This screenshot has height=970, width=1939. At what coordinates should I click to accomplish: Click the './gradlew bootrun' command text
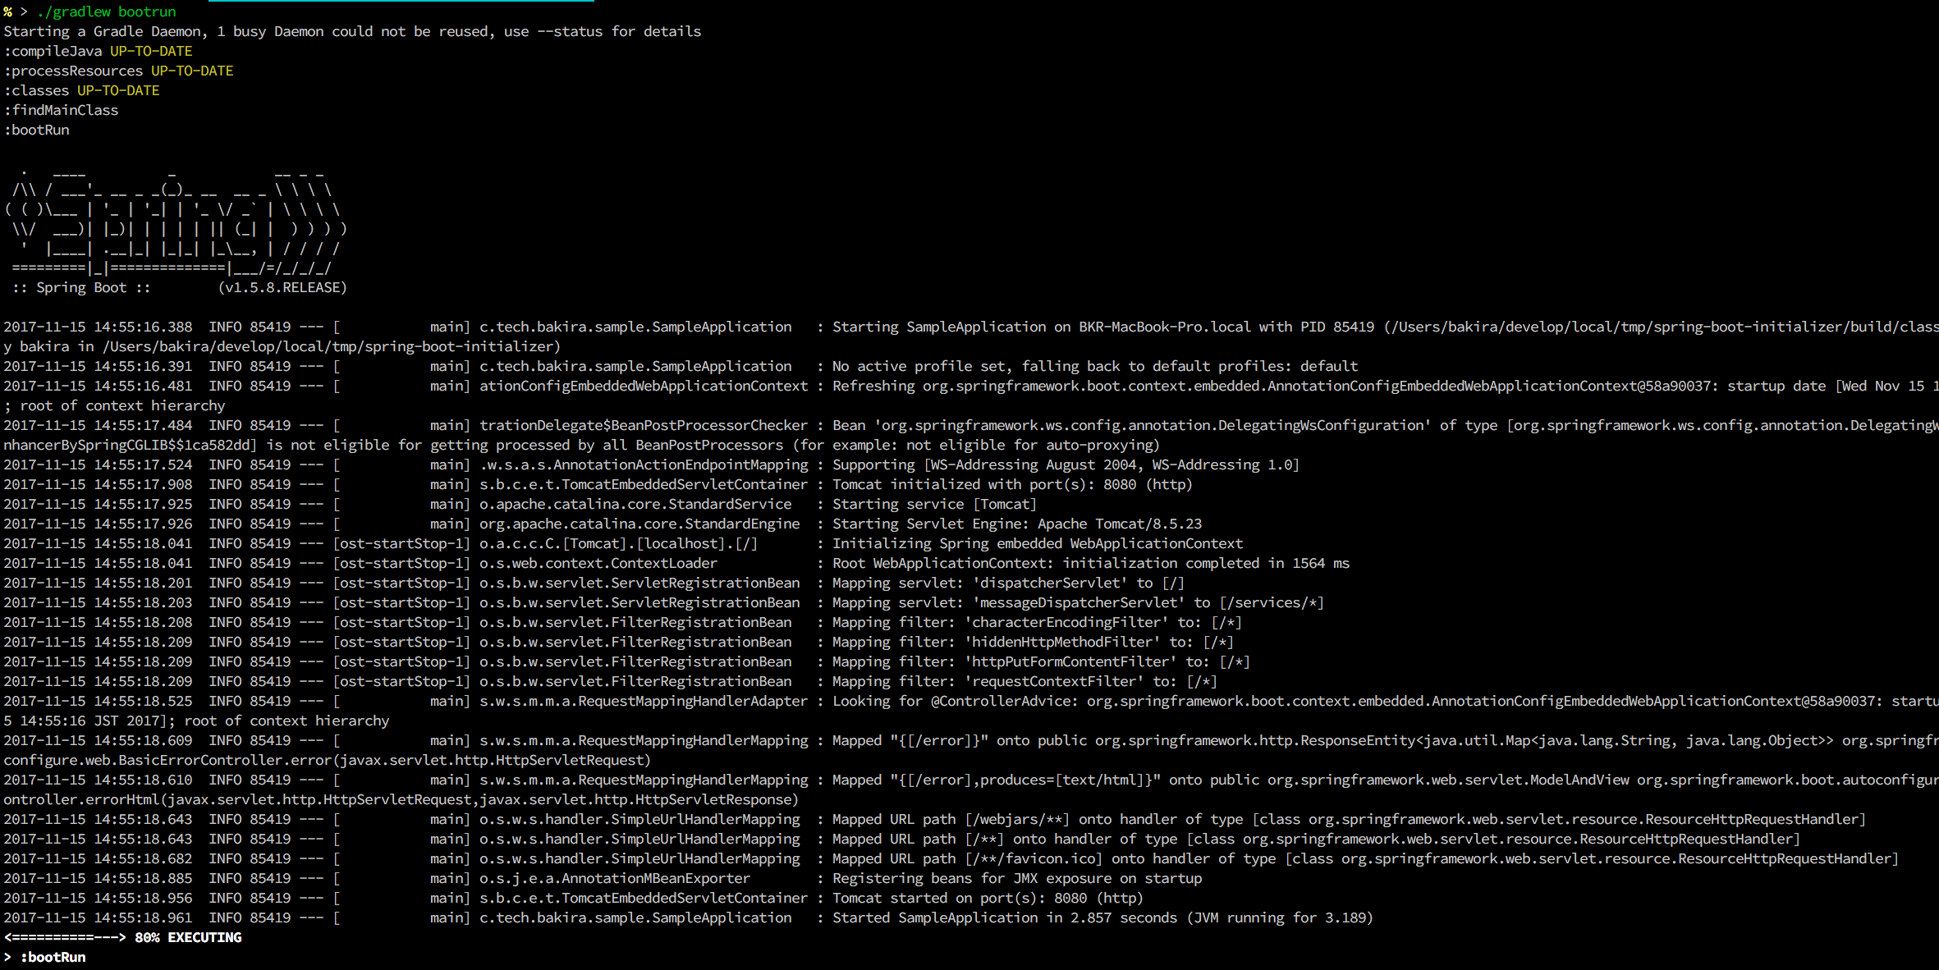pos(106,11)
